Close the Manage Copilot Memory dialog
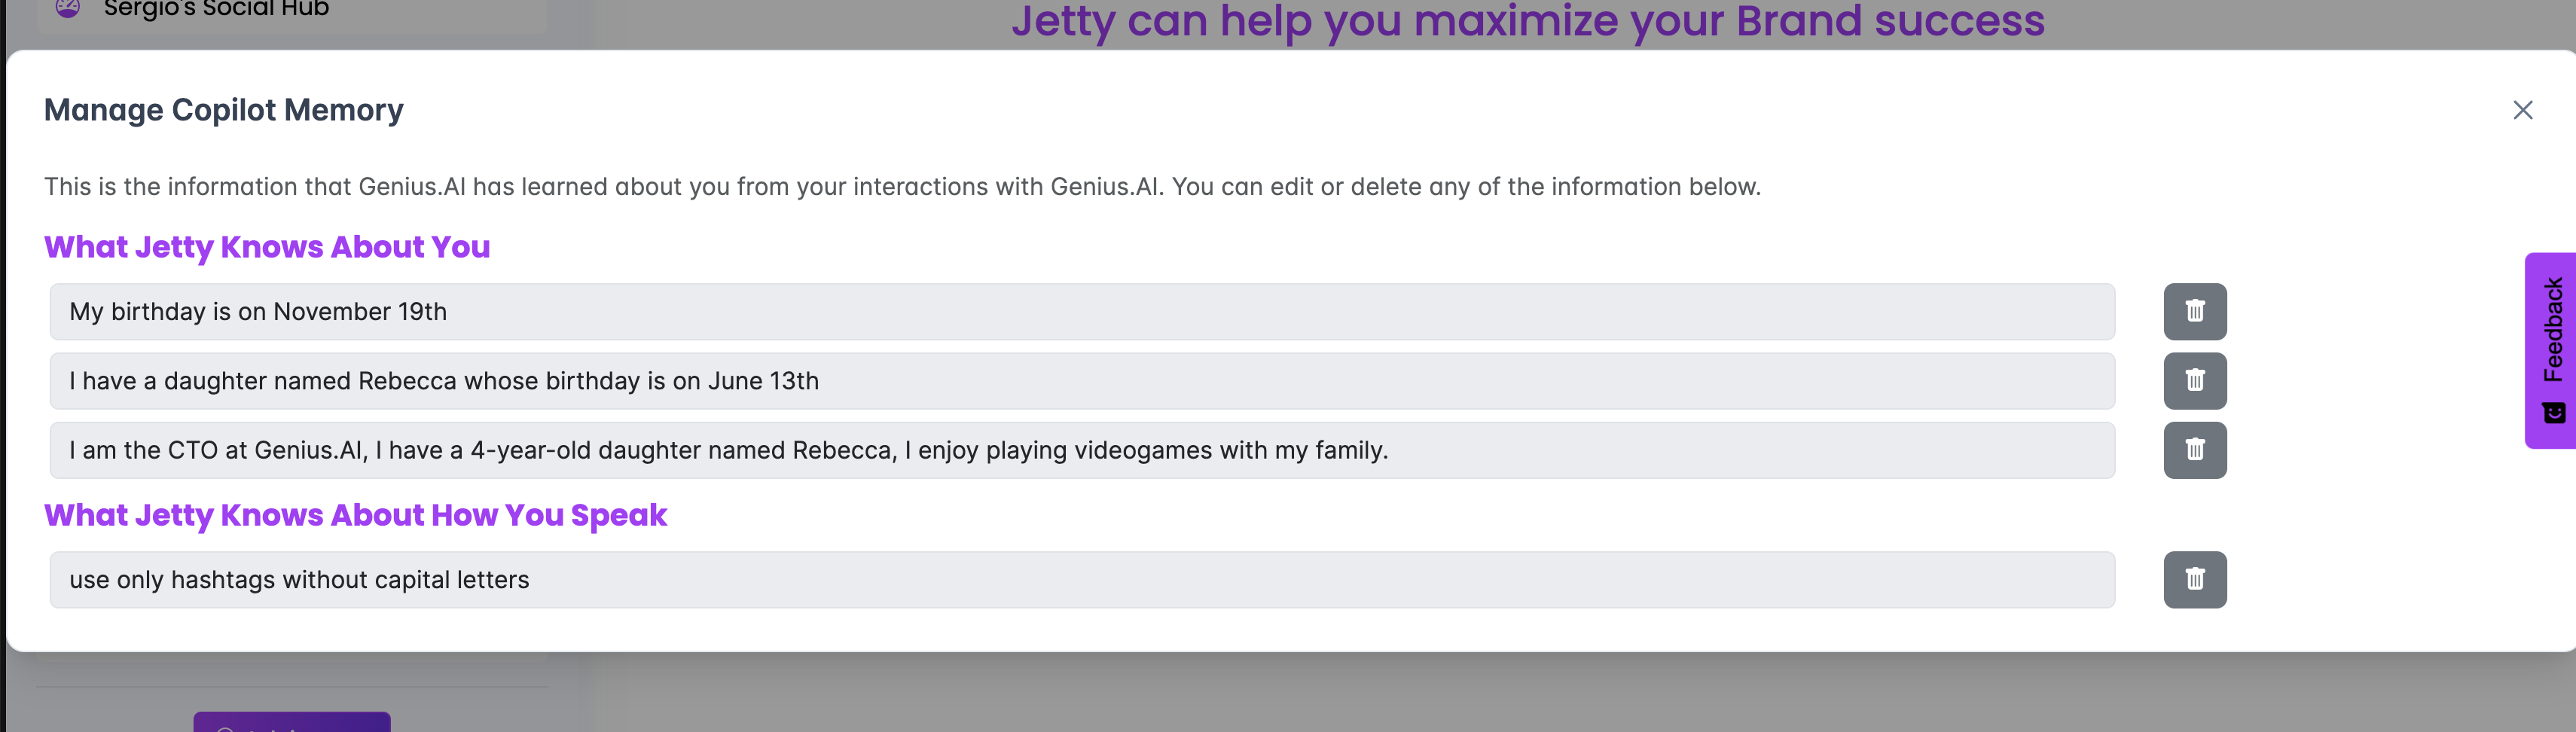2576x732 pixels. click(x=2522, y=110)
